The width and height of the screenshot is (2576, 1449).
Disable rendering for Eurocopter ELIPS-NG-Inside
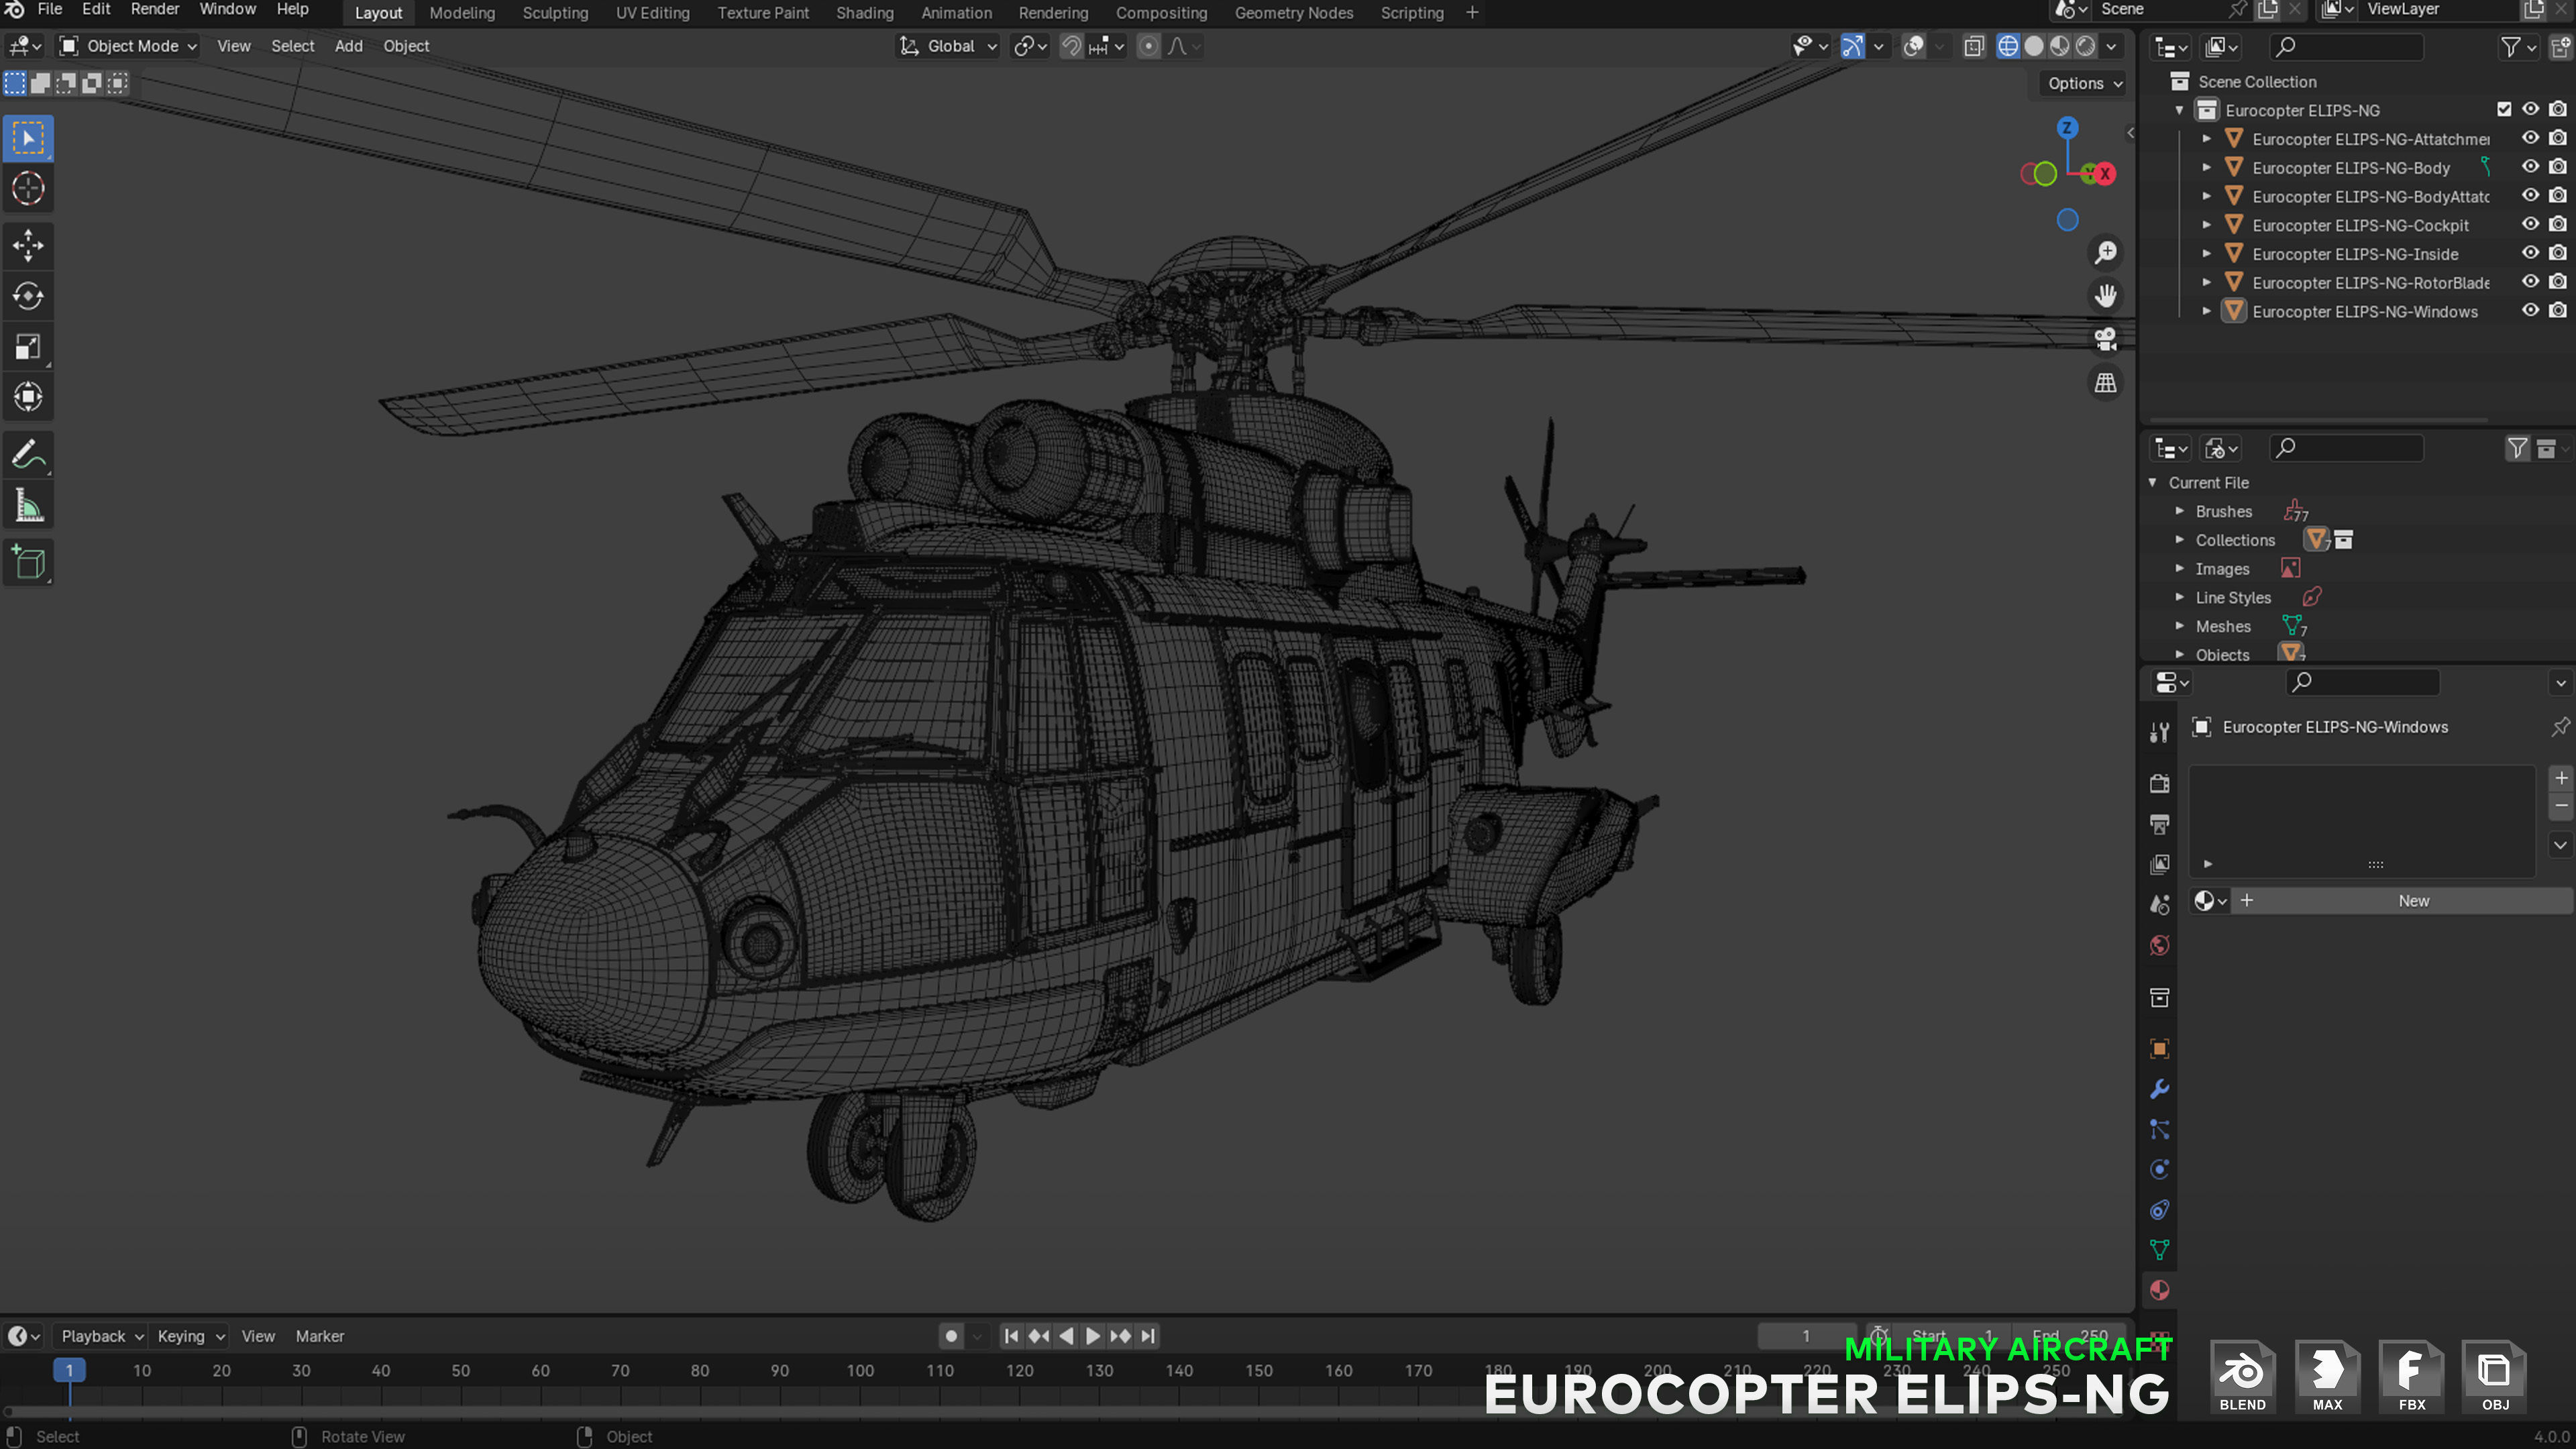(x=2557, y=253)
